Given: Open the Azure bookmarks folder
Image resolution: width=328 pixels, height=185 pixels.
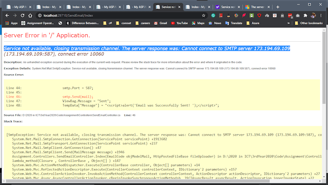Looking at the screenshot, I should tap(253, 23).
